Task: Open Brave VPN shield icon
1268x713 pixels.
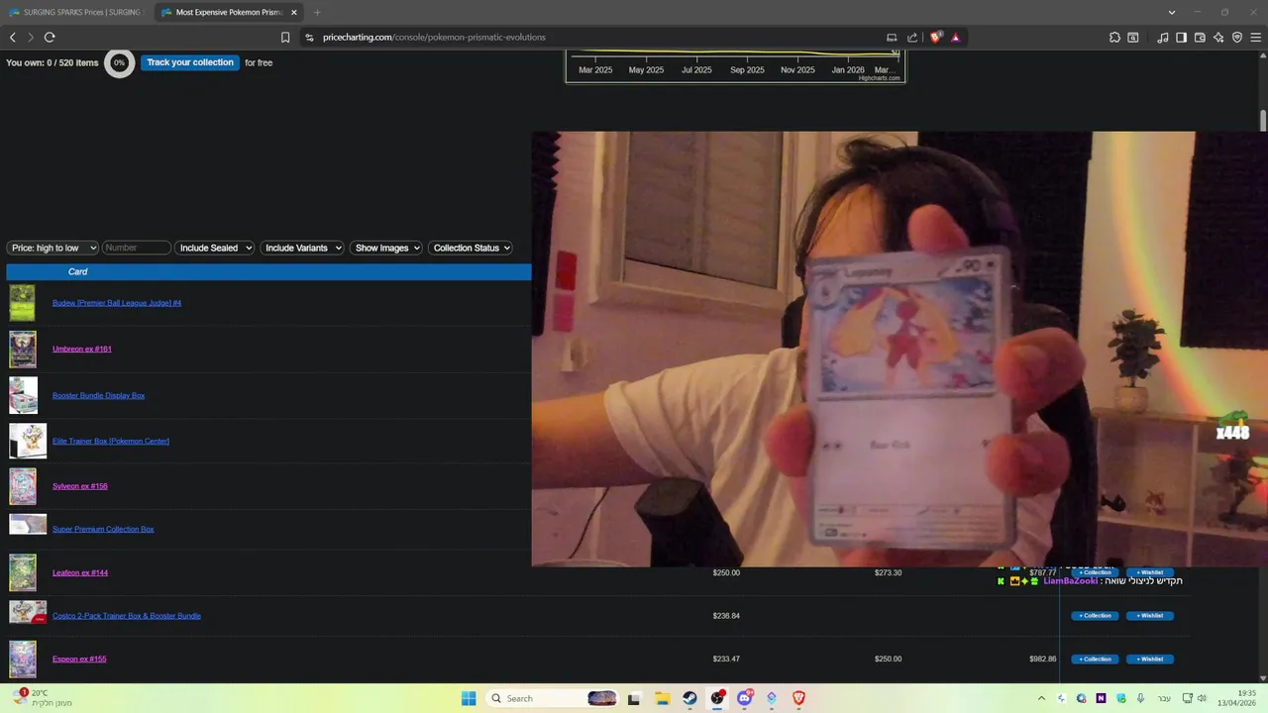Action: coord(1237,38)
